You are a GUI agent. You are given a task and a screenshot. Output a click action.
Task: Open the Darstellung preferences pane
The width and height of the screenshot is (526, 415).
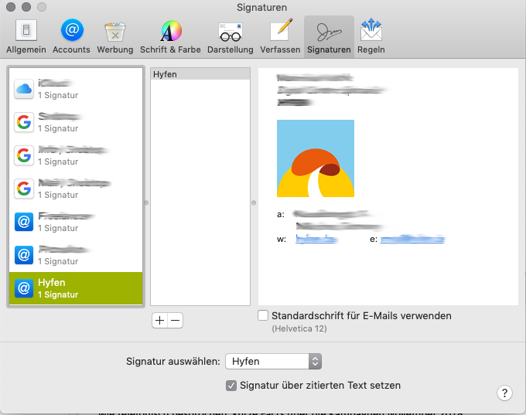pyautogui.click(x=231, y=36)
